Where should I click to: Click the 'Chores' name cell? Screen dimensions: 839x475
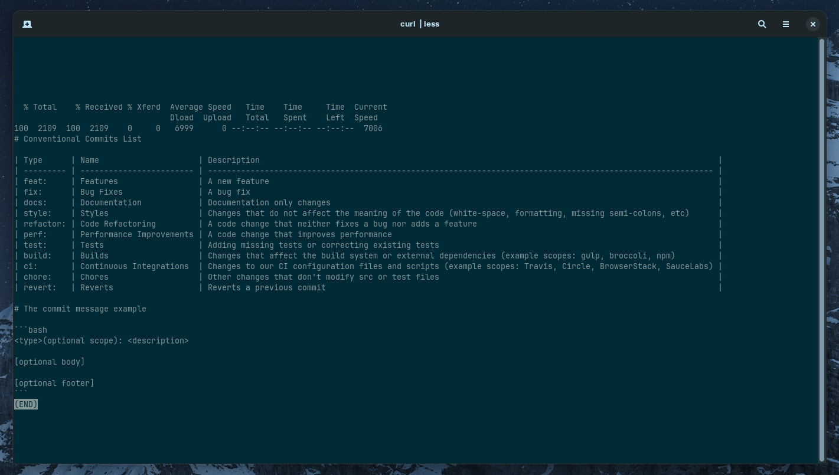(94, 277)
